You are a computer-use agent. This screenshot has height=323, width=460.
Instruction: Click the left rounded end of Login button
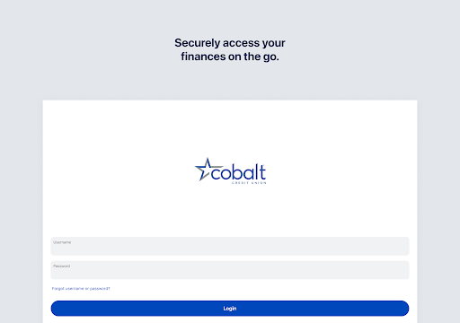(x=57, y=309)
